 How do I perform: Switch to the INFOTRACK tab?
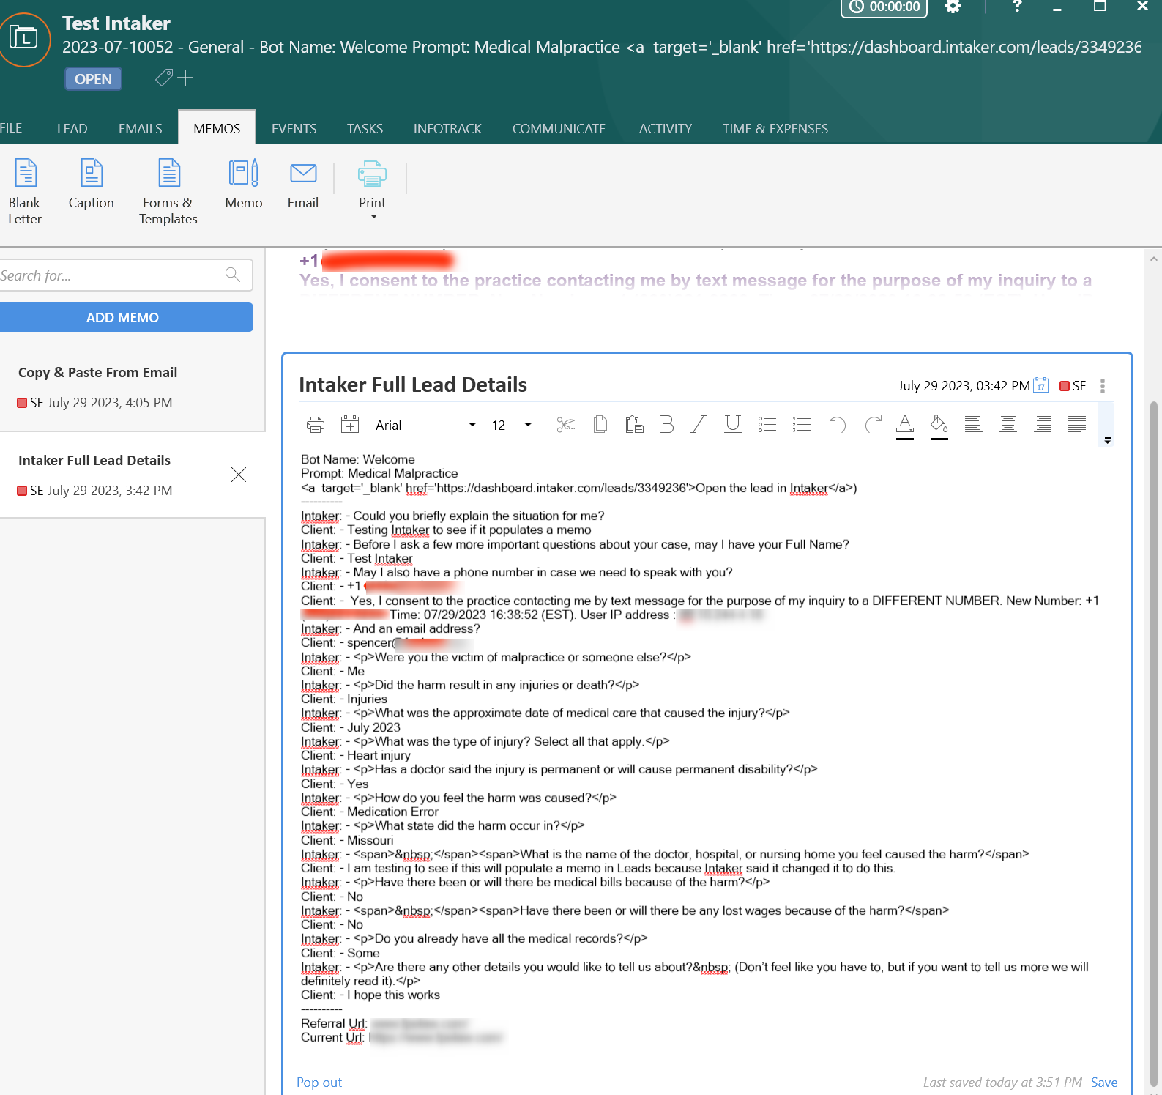pyautogui.click(x=447, y=128)
